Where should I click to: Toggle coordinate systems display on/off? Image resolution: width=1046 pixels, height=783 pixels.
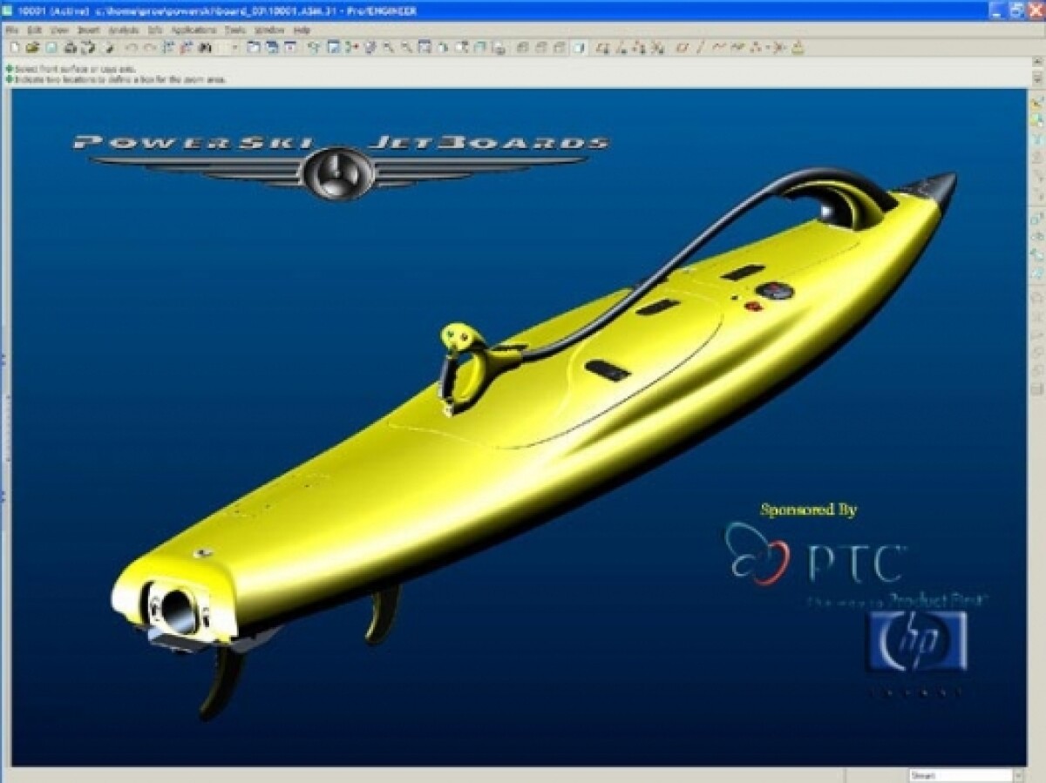(x=658, y=47)
